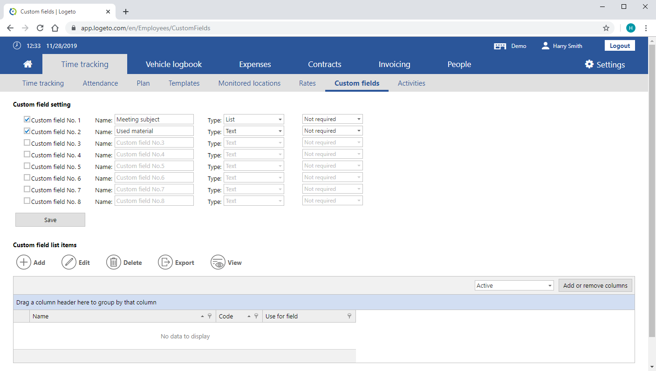
Task: Click the filter pin in Use for field column
Action: click(x=349, y=316)
